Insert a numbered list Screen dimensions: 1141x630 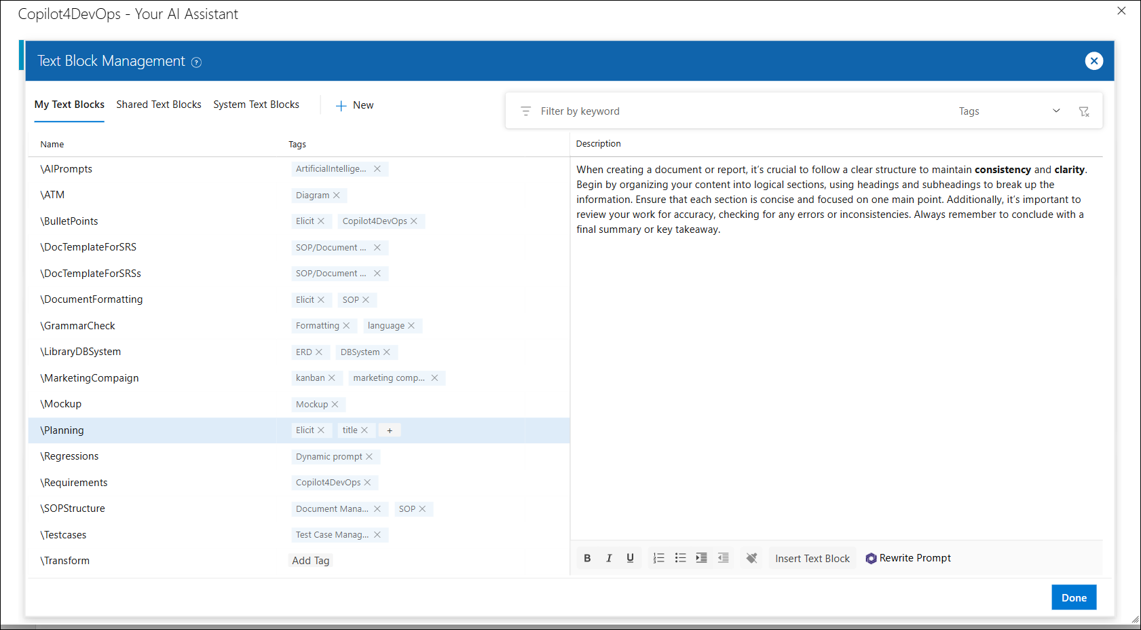(x=658, y=558)
